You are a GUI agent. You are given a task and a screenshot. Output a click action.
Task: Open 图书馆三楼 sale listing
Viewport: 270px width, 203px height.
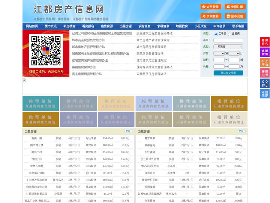(x=37, y=145)
